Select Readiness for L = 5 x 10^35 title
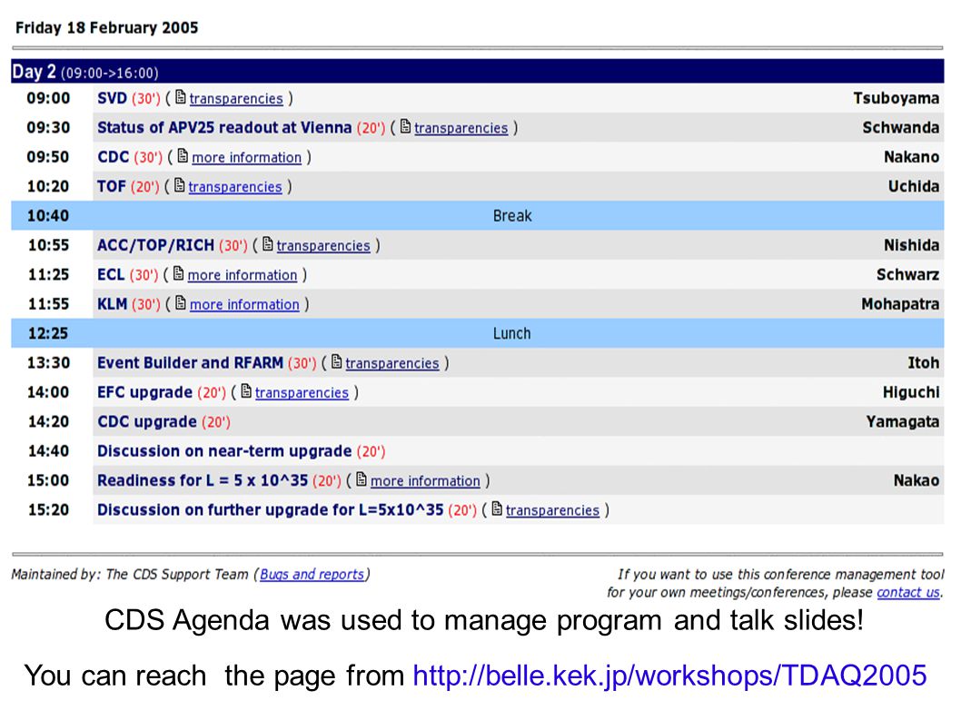This screenshot has width=961, height=720. (x=203, y=480)
